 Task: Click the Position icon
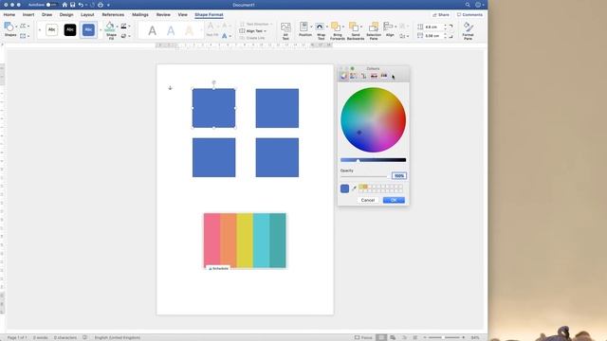[303, 27]
